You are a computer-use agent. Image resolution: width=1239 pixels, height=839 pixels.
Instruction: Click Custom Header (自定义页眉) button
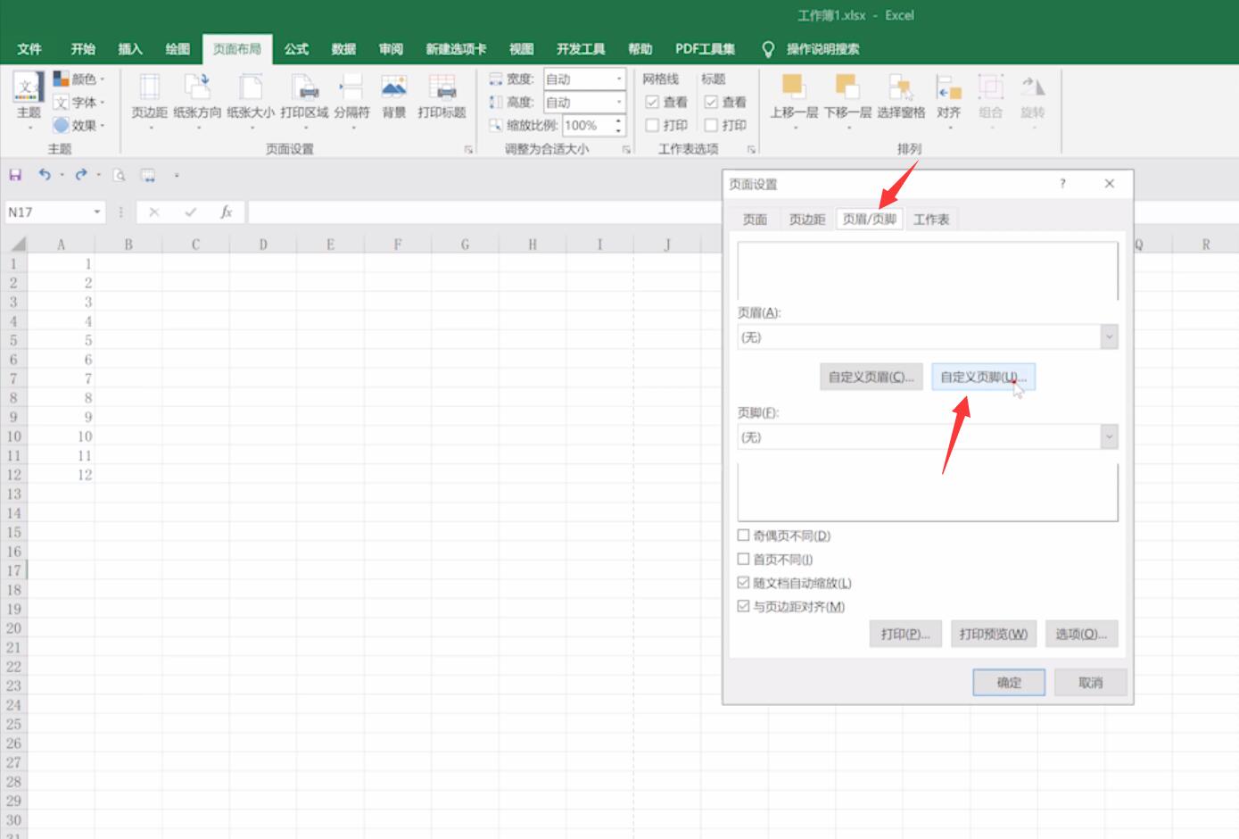coord(871,377)
